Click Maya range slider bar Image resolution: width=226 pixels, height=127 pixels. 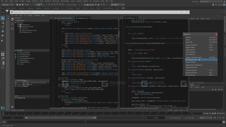tap(61, 118)
